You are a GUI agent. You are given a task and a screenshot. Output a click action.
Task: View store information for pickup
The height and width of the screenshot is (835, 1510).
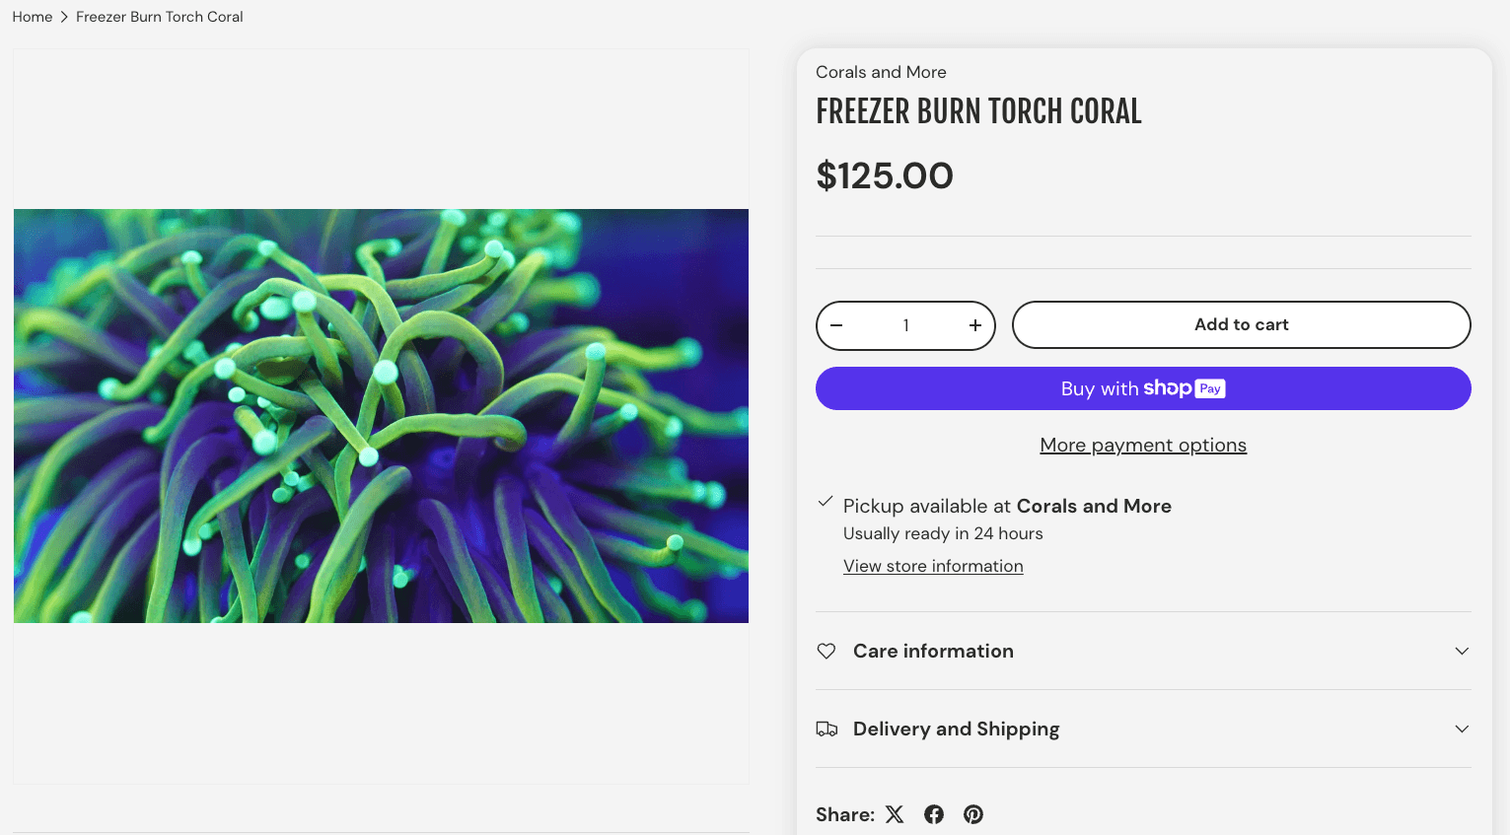[x=933, y=566]
